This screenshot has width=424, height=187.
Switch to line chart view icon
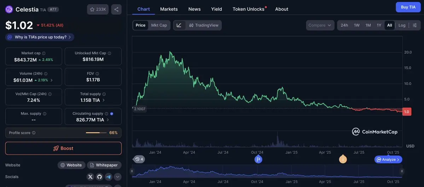point(179,25)
